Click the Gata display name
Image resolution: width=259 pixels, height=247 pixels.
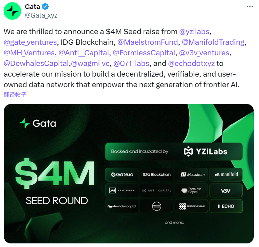[x=32, y=7]
